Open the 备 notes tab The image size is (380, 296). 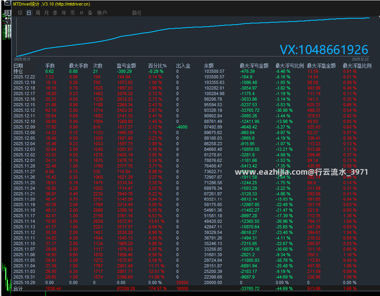tap(90, 13)
